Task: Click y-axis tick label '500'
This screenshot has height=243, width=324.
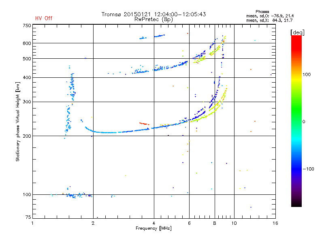Action: [27, 59]
